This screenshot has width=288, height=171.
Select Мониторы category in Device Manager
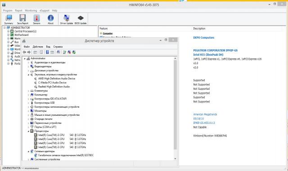(40, 111)
